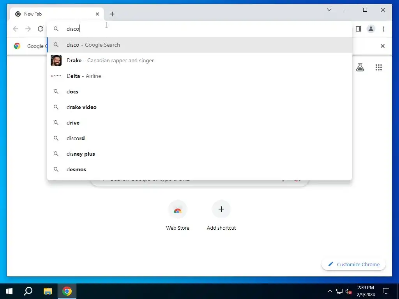The image size is (399, 299).
Task: Click the Chrome taskbar icon
Action: pyautogui.click(x=67, y=291)
